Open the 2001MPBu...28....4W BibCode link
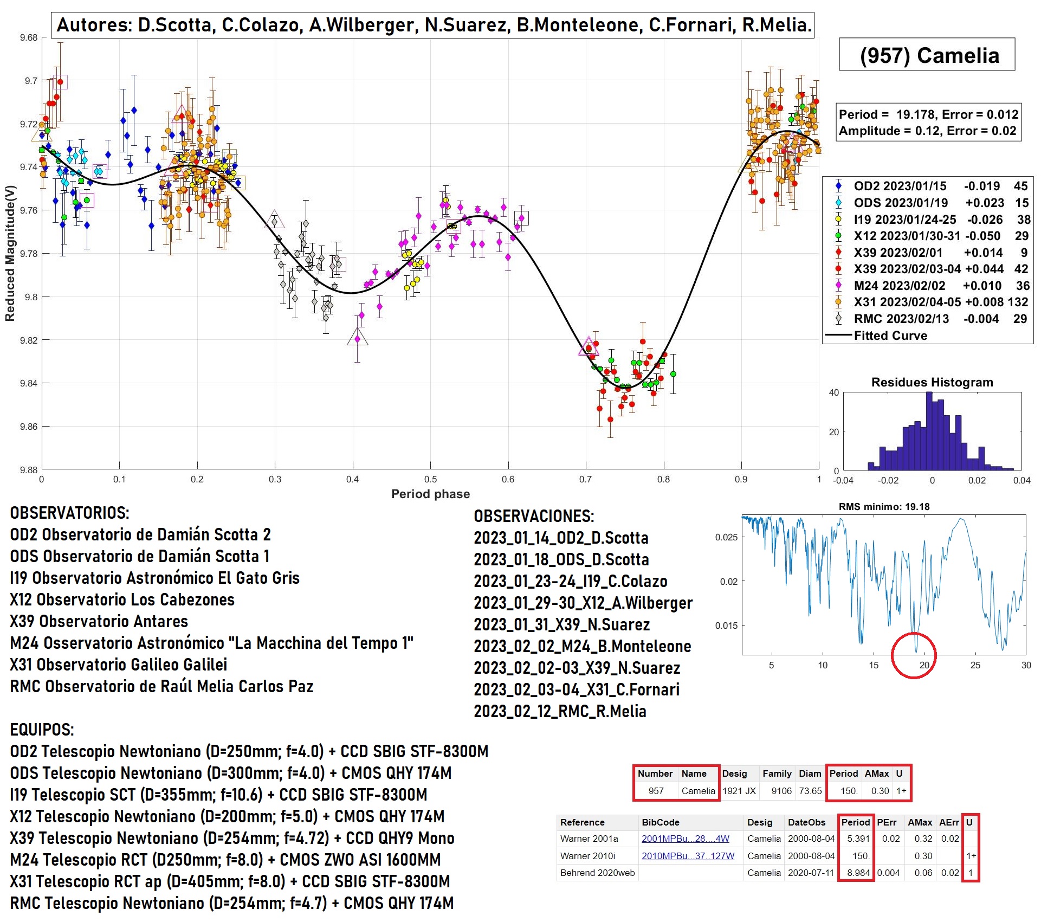 pos(685,839)
